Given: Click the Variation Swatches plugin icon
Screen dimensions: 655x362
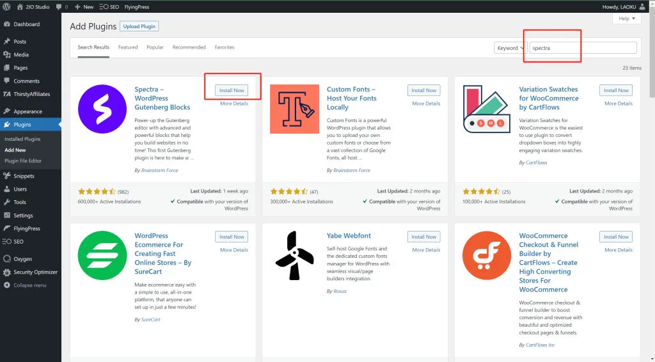Looking at the screenshot, I should pos(487,108).
